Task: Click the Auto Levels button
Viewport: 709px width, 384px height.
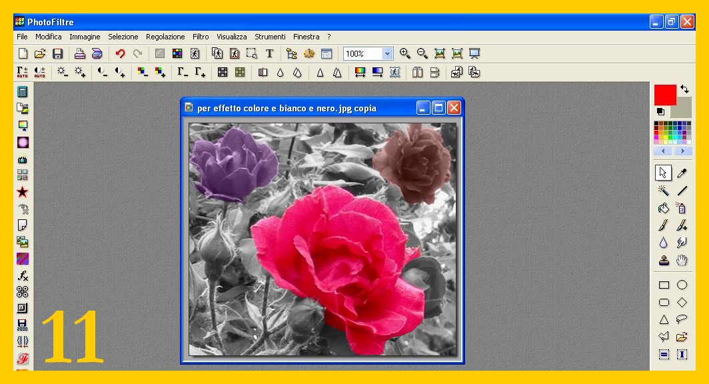Action: point(23,72)
